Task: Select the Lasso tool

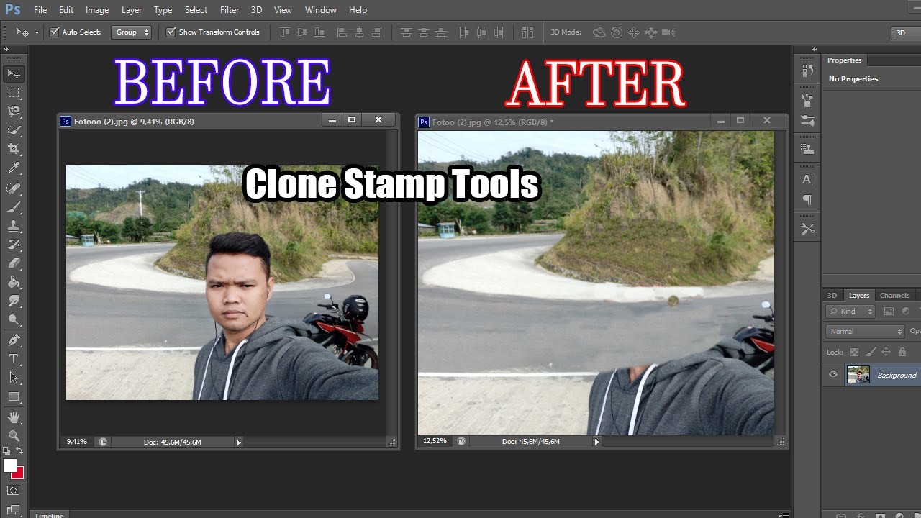Action: tap(14, 112)
